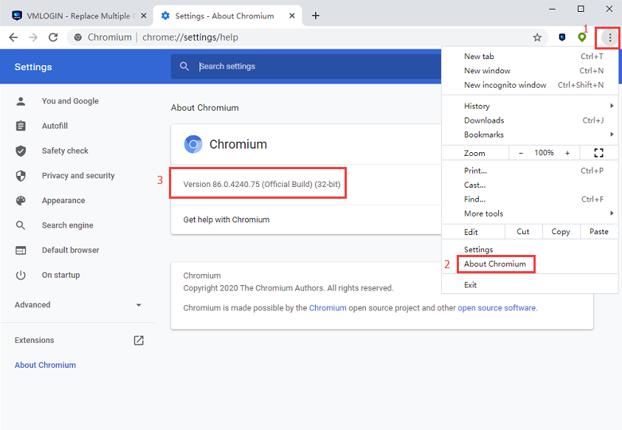Open Privacy and security settings
The height and width of the screenshot is (430, 622).
[77, 176]
